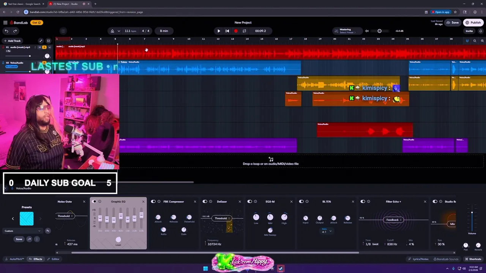Start playback with the play button
The height and width of the screenshot is (273, 486).
pos(219,31)
